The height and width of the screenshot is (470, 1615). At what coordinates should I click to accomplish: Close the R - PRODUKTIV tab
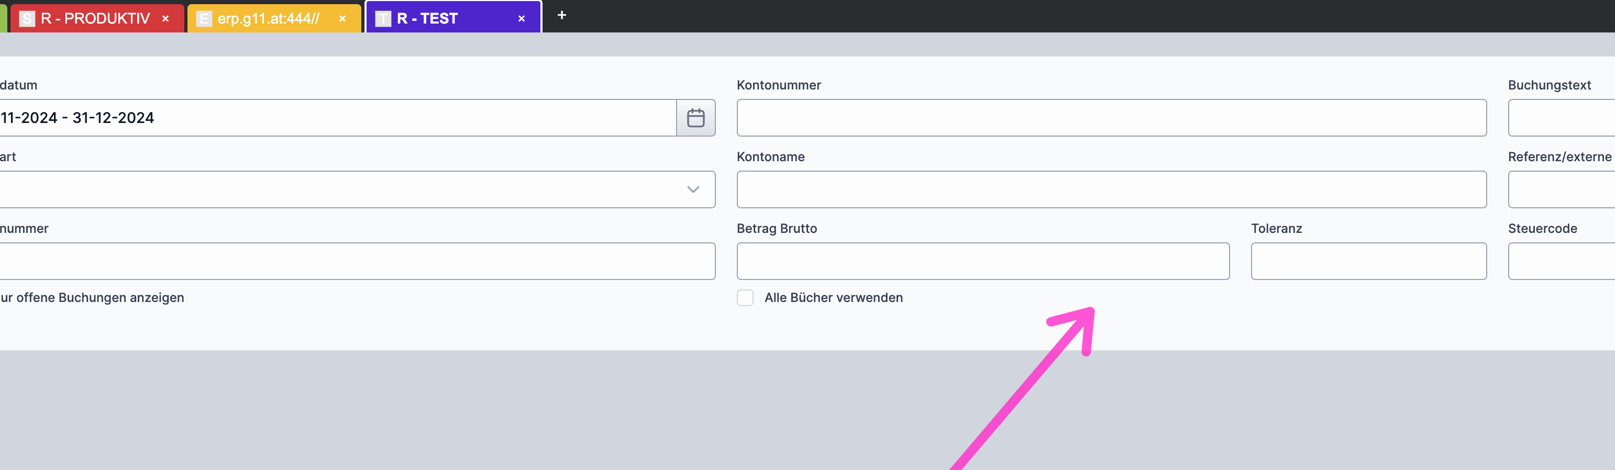pyautogui.click(x=165, y=19)
